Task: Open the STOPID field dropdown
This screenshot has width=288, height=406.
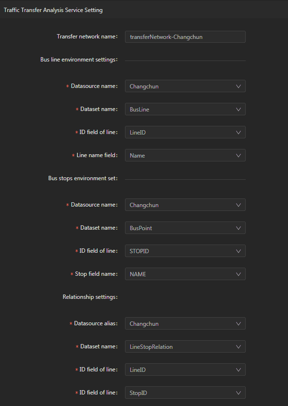Action: (185, 251)
